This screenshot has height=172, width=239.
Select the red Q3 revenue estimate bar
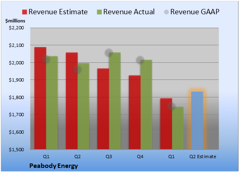tap(103, 109)
